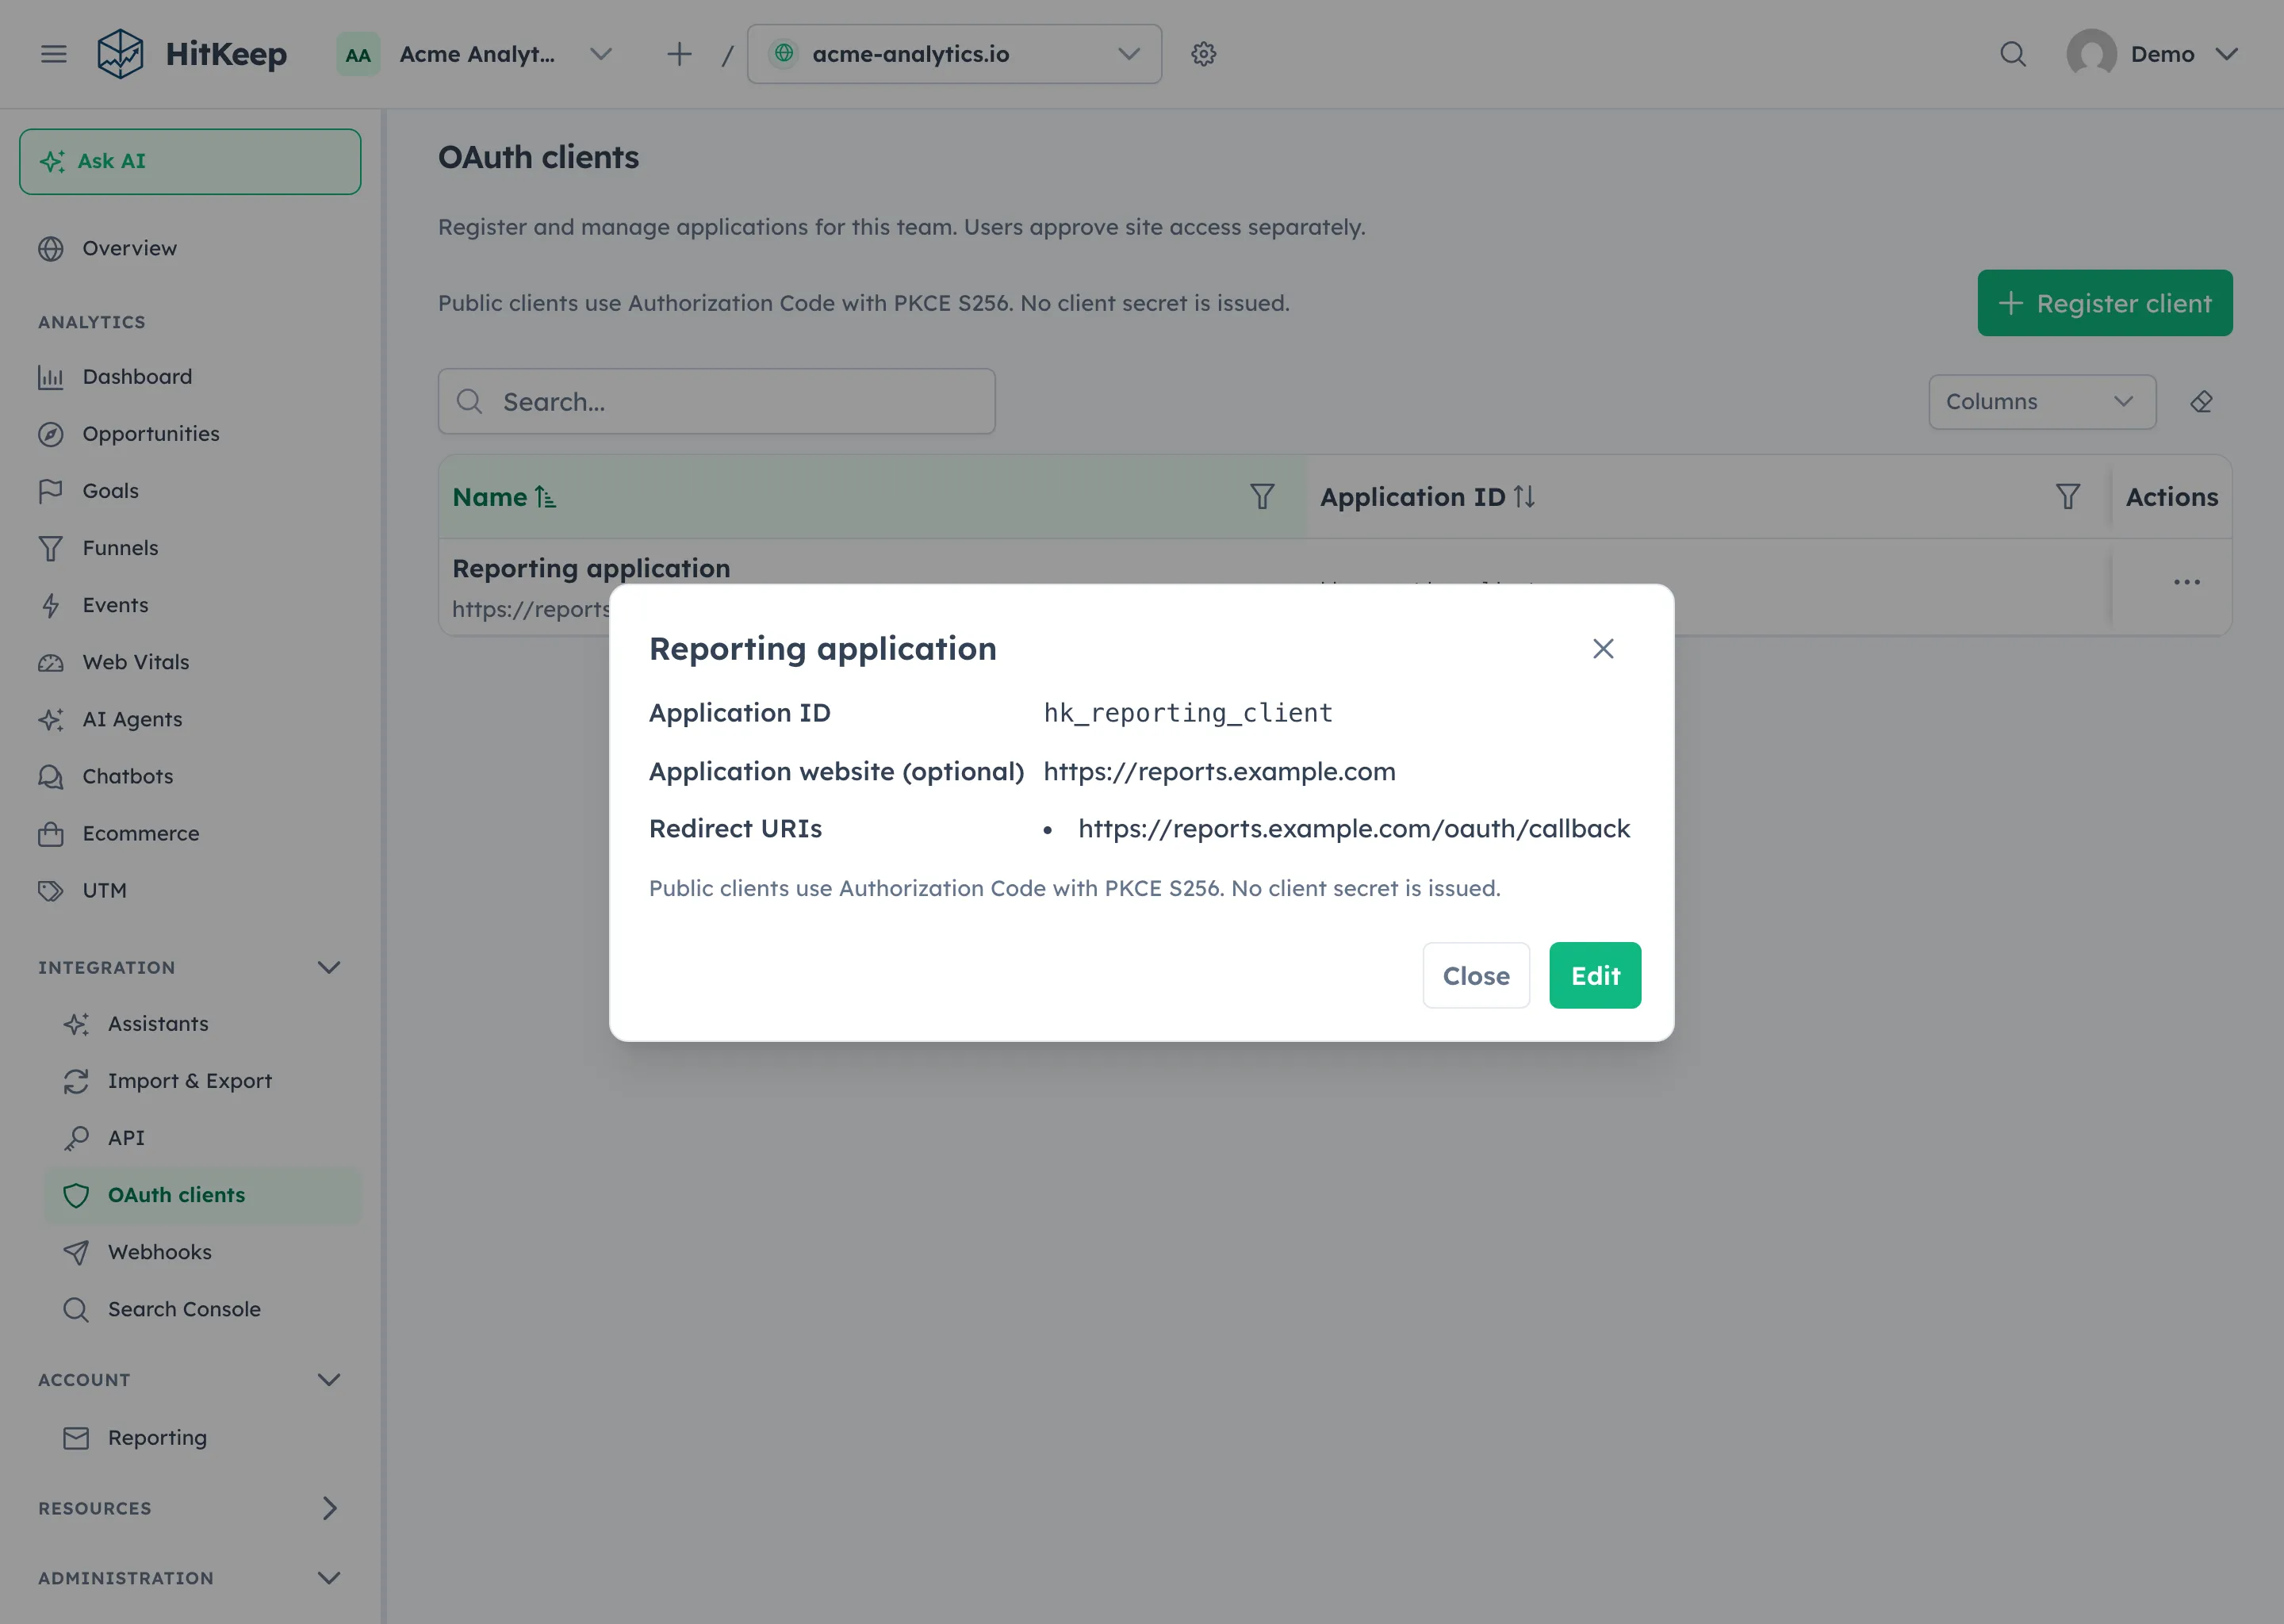This screenshot has width=2284, height=1624.
Task: Click the Close button in dialog
Action: (1476, 975)
